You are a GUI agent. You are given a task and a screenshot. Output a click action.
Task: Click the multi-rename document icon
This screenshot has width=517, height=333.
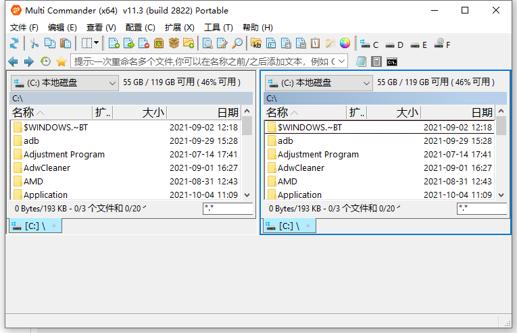pyautogui.click(x=271, y=43)
